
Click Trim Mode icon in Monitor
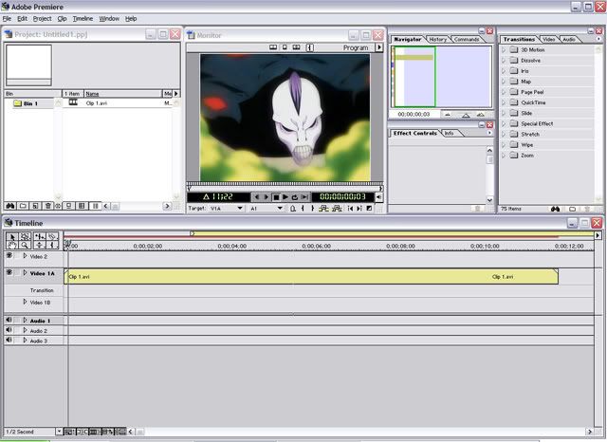tap(296, 47)
